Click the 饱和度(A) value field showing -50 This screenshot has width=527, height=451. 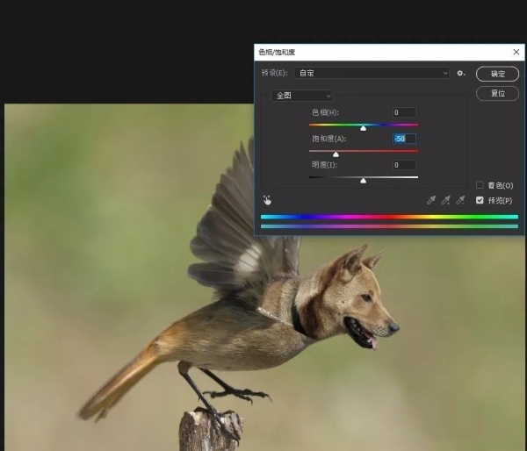coord(404,139)
